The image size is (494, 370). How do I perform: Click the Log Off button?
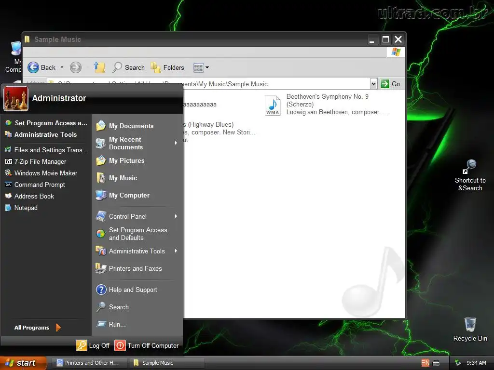click(93, 345)
